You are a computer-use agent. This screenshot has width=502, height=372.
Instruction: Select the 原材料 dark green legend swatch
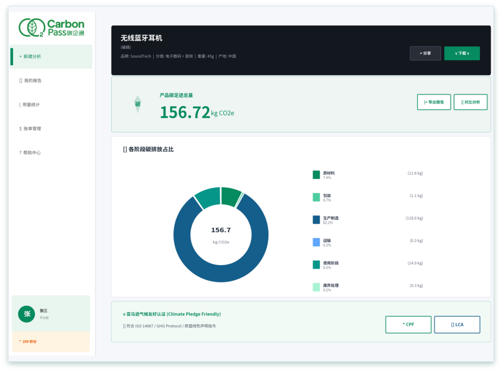coord(316,175)
